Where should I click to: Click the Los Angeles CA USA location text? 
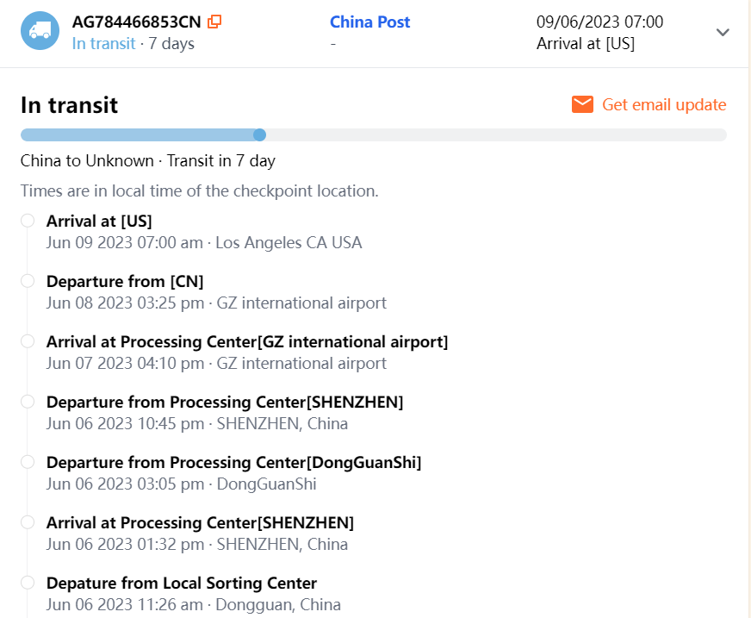tap(289, 242)
